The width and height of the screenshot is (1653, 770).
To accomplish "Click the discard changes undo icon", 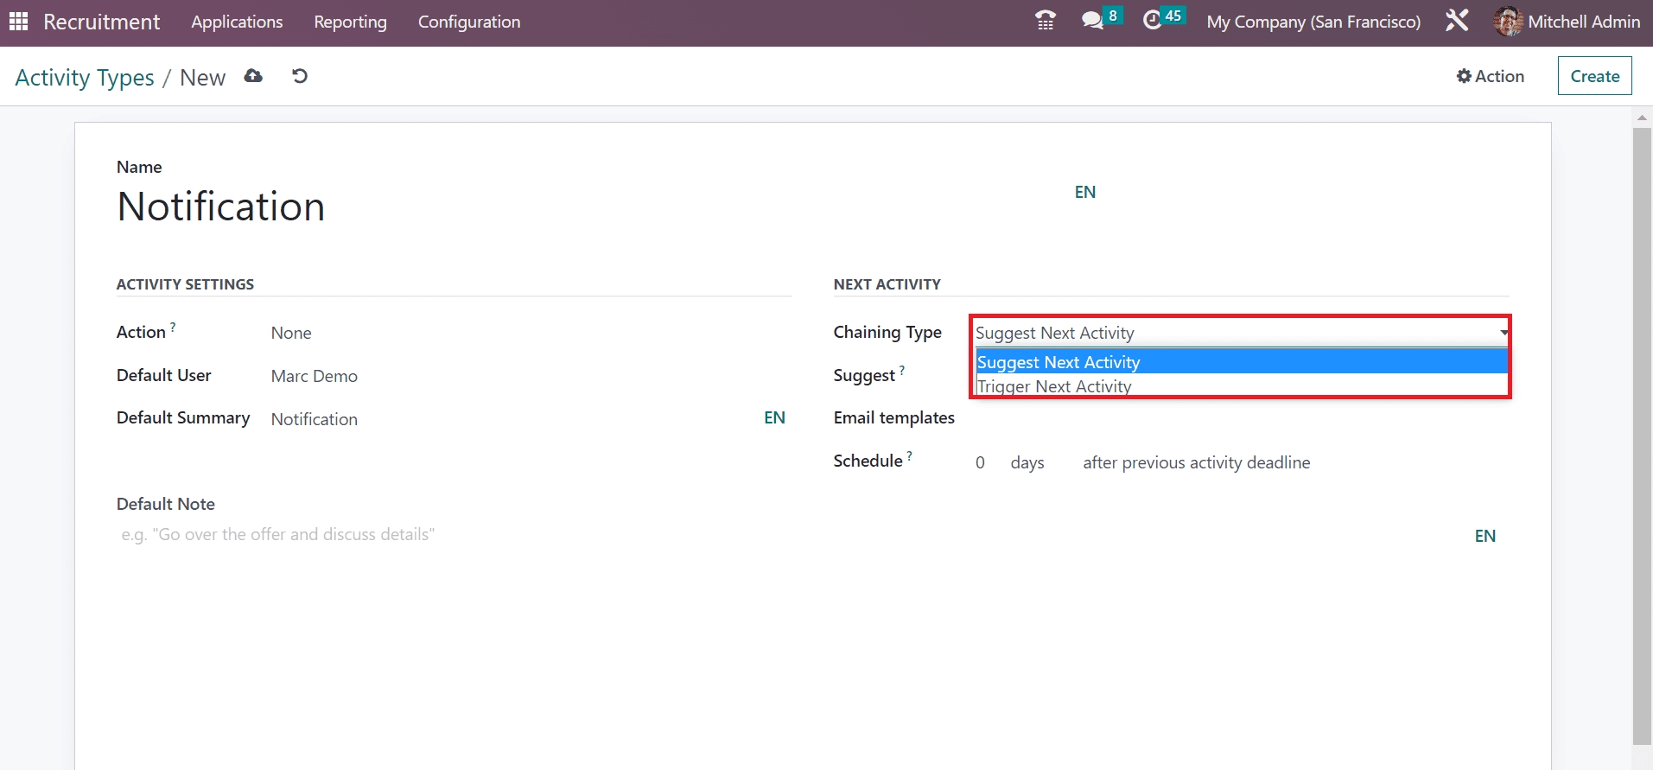I will pos(300,76).
